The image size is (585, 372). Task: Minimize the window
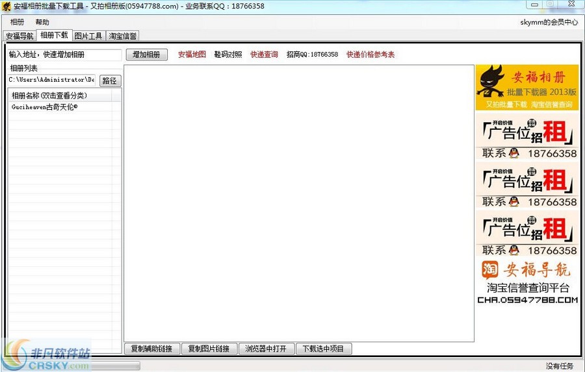(535, 5)
